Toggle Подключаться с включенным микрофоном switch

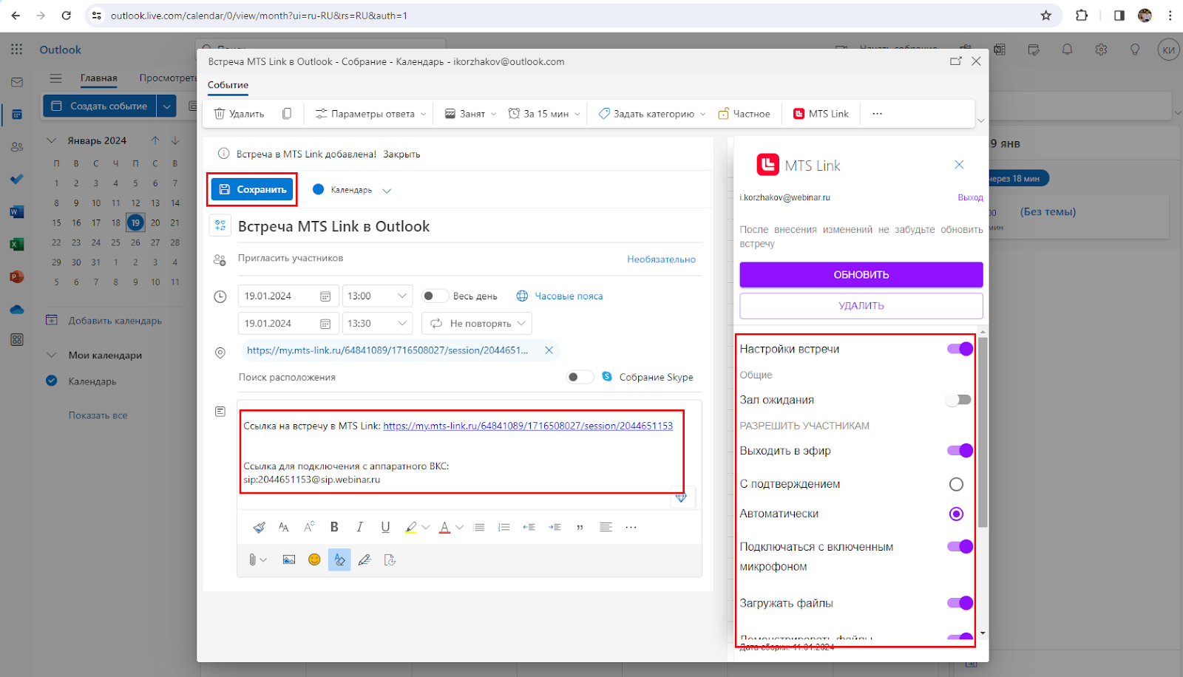pos(960,547)
